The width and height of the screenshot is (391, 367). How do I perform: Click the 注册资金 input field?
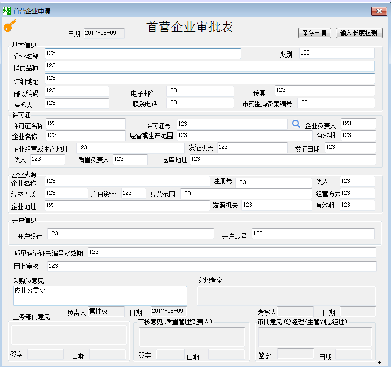pos(133,193)
